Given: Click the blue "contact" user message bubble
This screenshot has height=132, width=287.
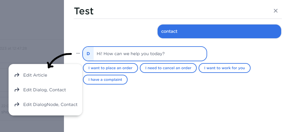Looking at the screenshot, I should [219, 31].
